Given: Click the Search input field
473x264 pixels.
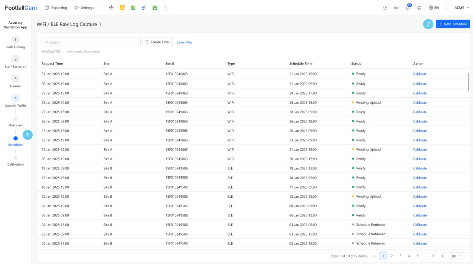Looking at the screenshot, I should coord(91,42).
